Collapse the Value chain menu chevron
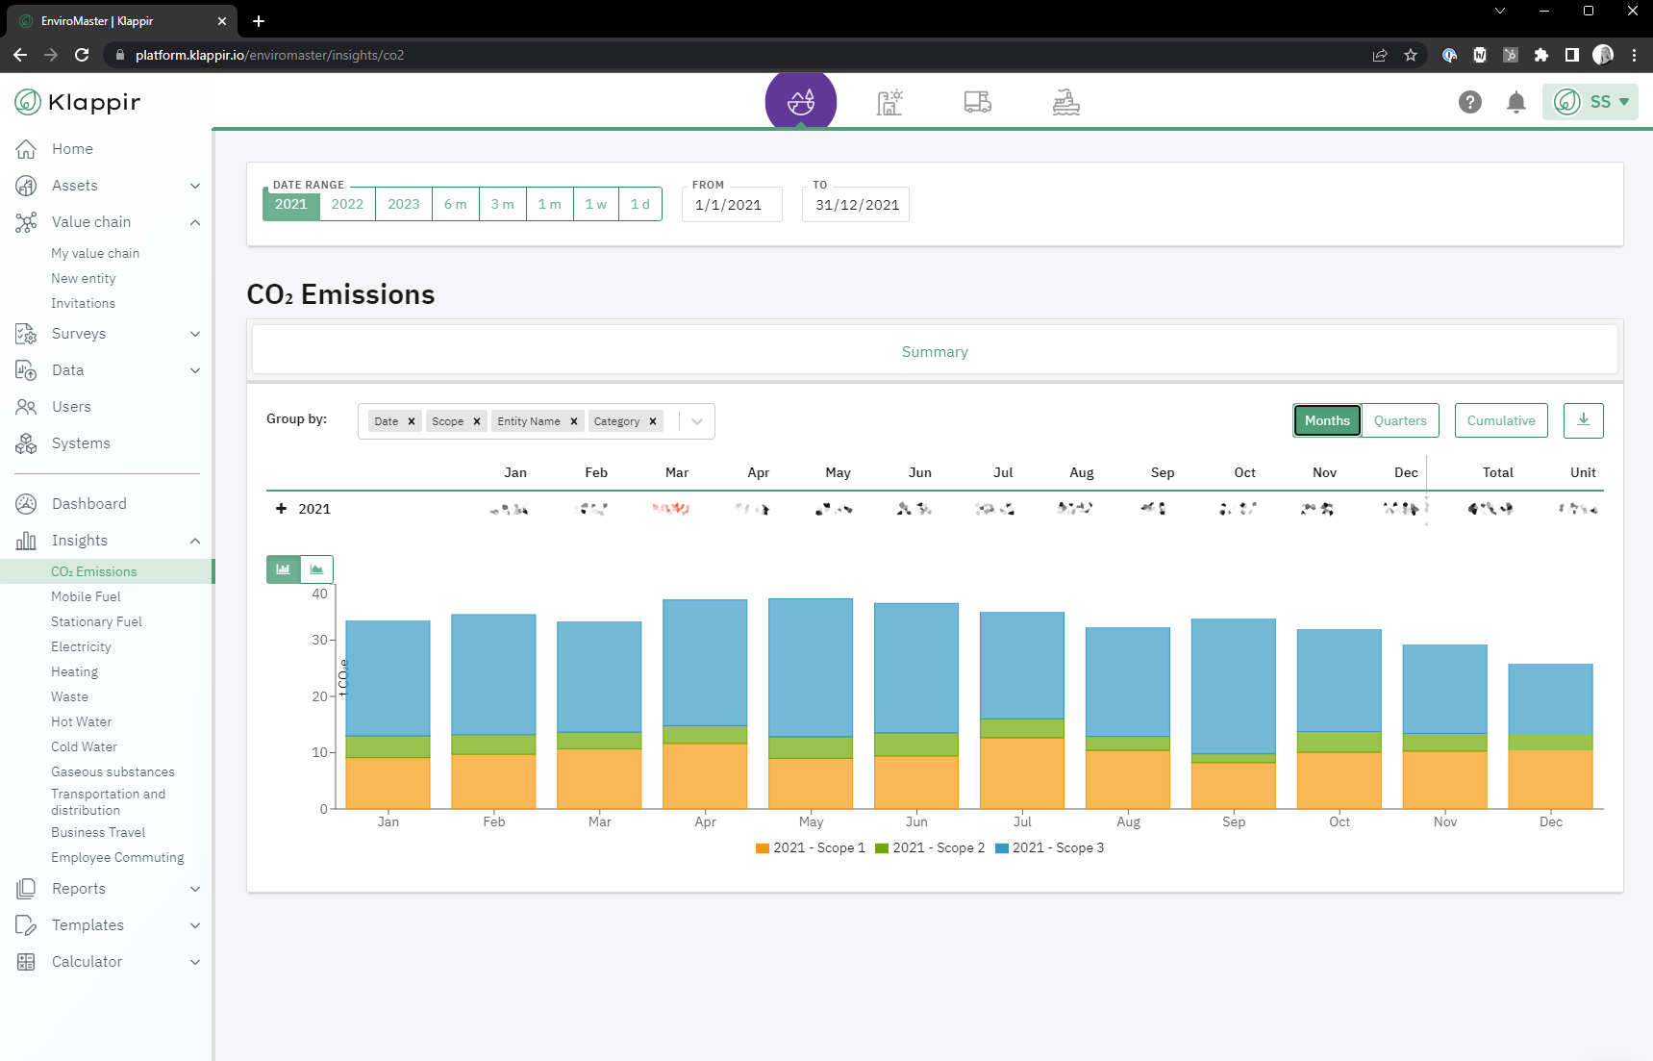Viewport: 1653px width, 1061px height. pyautogui.click(x=195, y=222)
